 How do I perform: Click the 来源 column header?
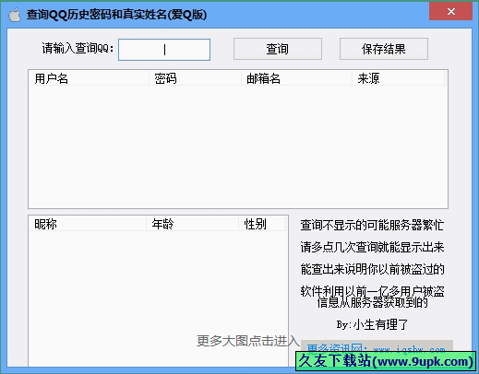[x=398, y=78]
